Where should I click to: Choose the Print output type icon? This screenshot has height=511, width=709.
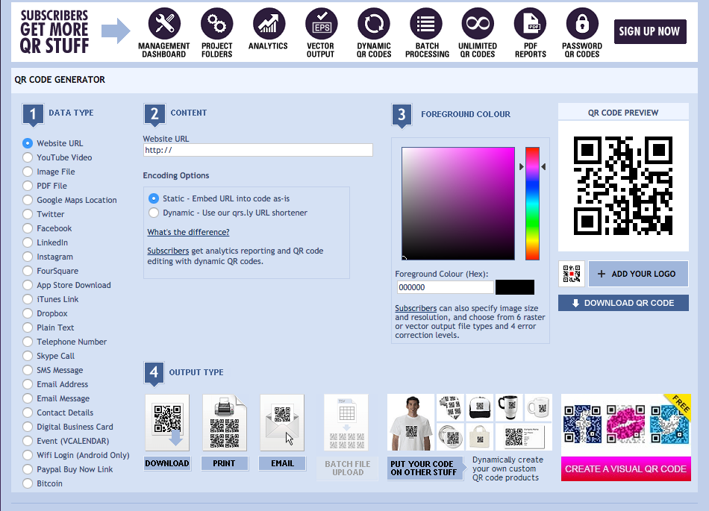coord(225,422)
